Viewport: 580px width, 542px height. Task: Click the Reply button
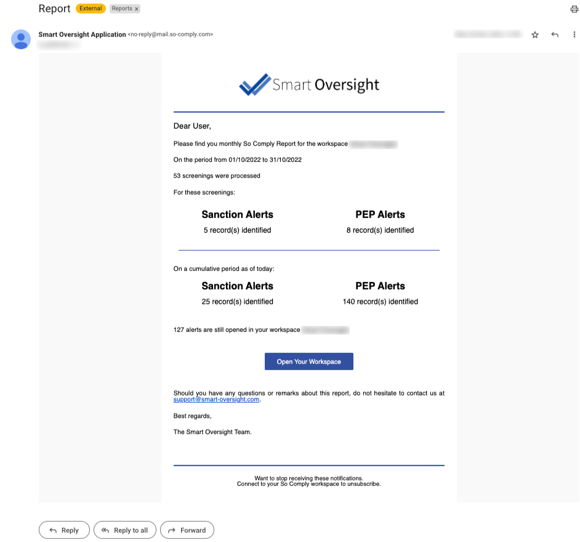pos(64,530)
